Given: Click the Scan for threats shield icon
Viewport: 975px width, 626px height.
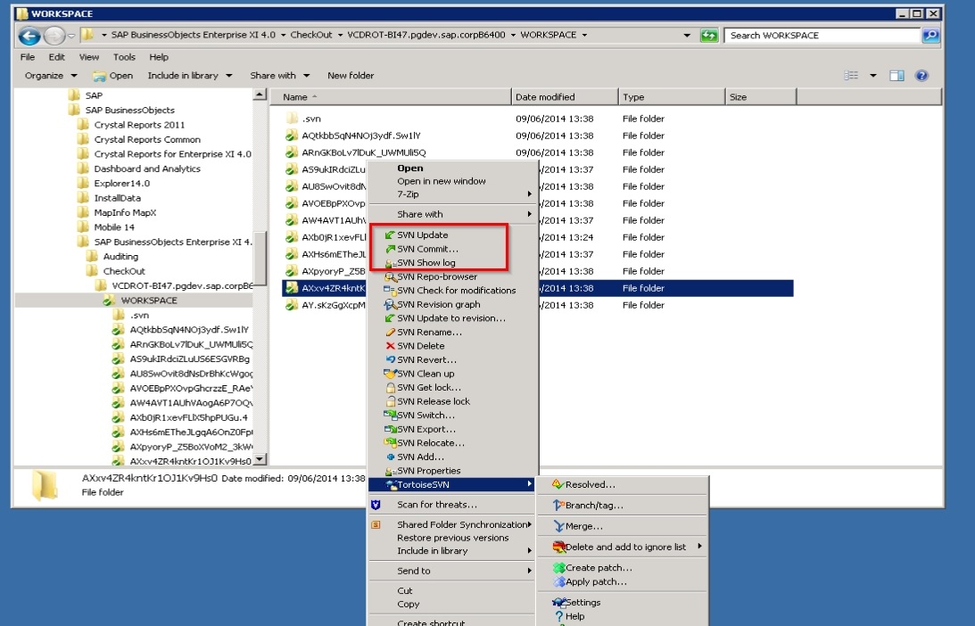Looking at the screenshot, I should click(376, 505).
